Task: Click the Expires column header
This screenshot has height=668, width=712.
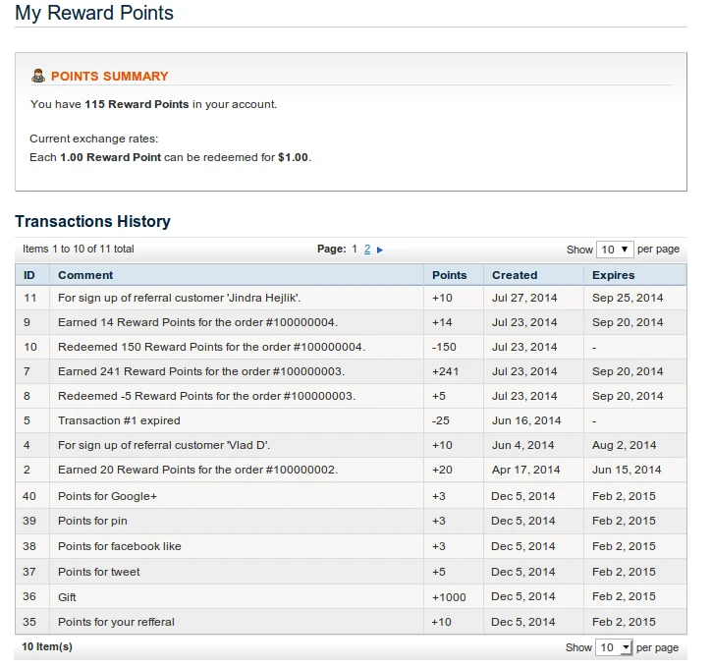Action: click(613, 275)
